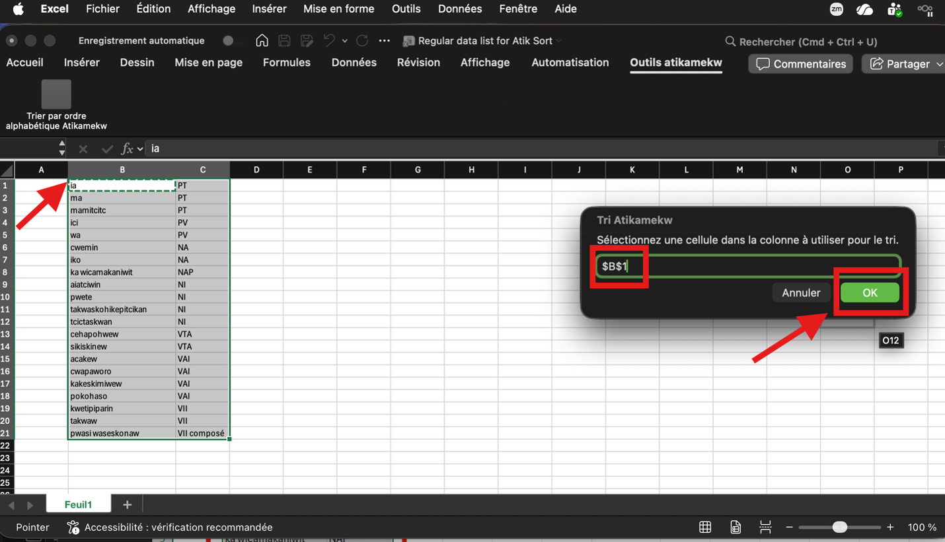Zoom out with the minus icon
This screenshot has width=945, height=542.
(x=789, y=527)
